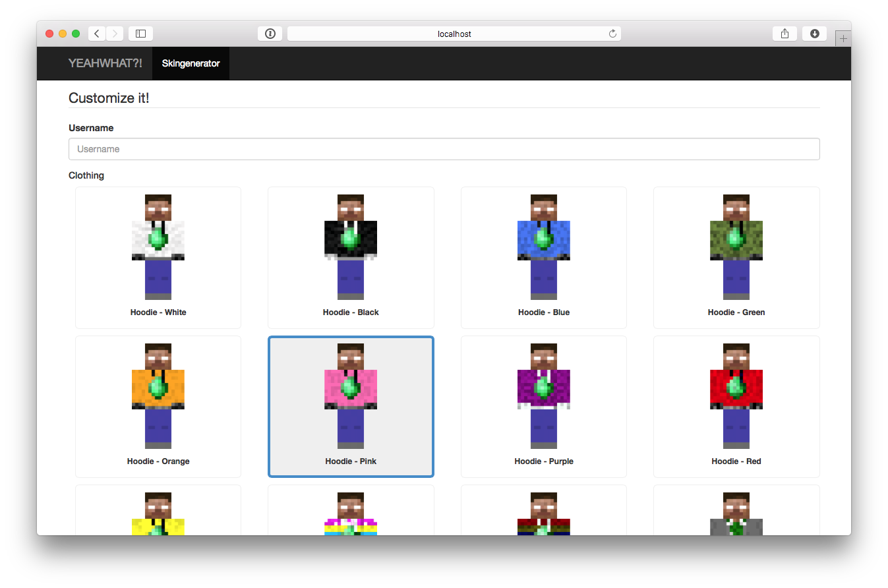The width and height of the screenshot is (888, 588).
Task: Click the YEAHWHAT?! brand link
Action: click(105, 63)
